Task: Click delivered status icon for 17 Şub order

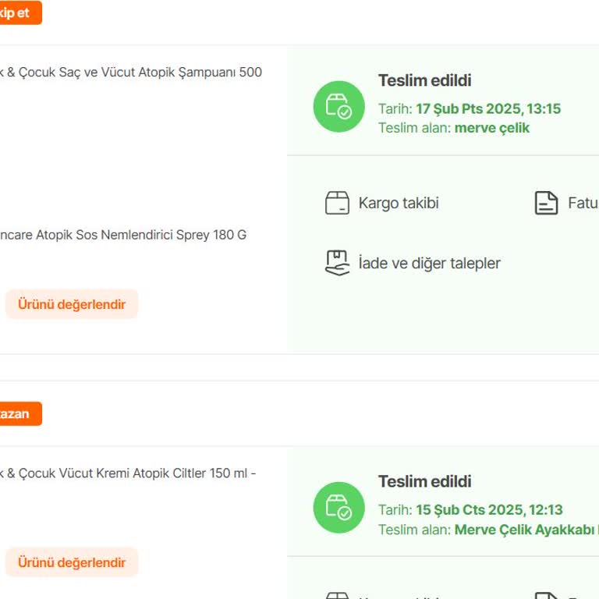Action: [338, 106]
